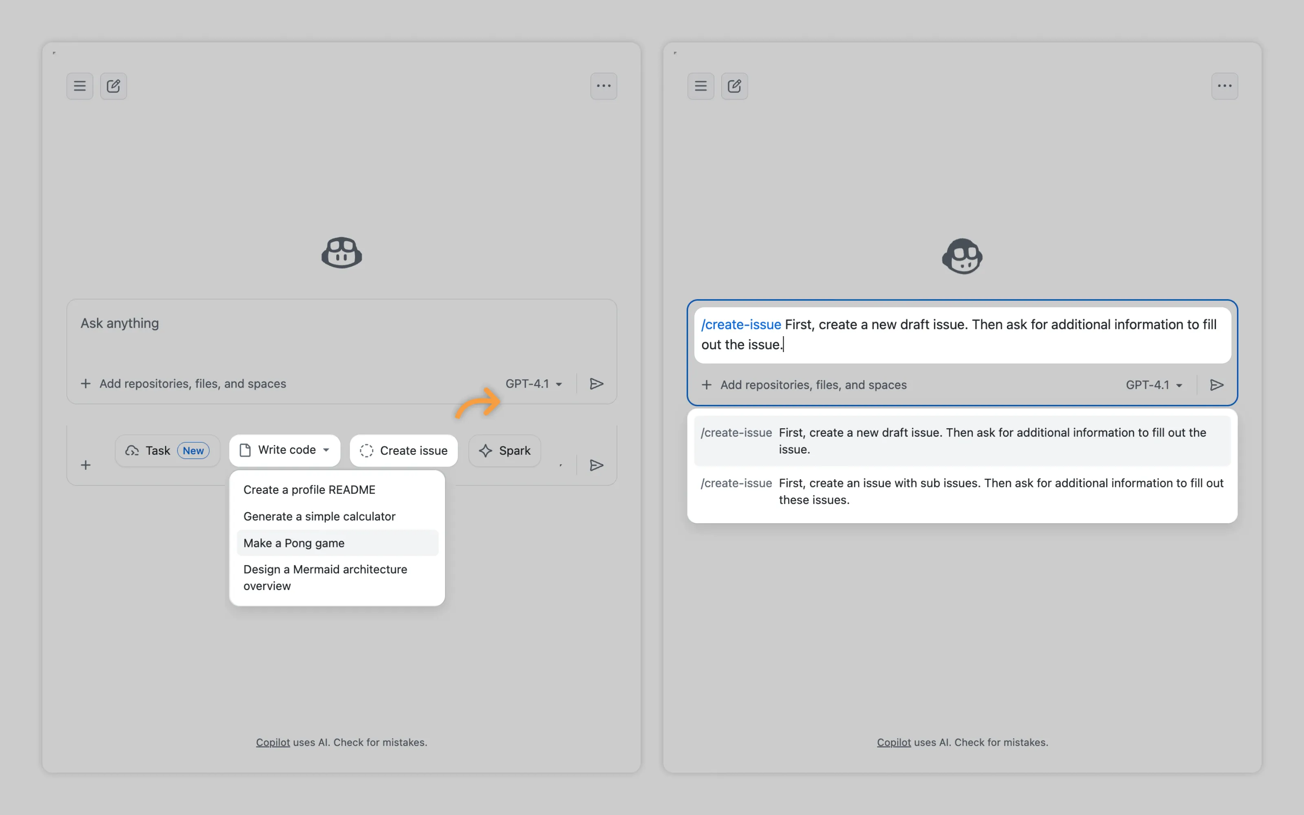Open sidebar menu in right panel
The image size is (1304, 815).
[x=700, y=86]
